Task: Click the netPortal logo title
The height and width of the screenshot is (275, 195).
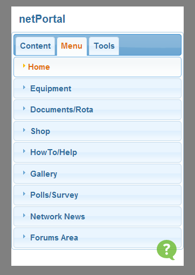Action: coord(42,19)
